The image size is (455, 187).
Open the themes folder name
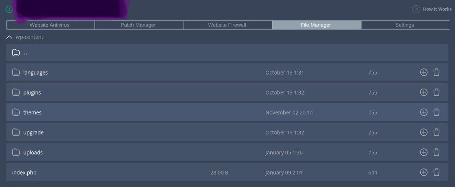click(33, 112)
